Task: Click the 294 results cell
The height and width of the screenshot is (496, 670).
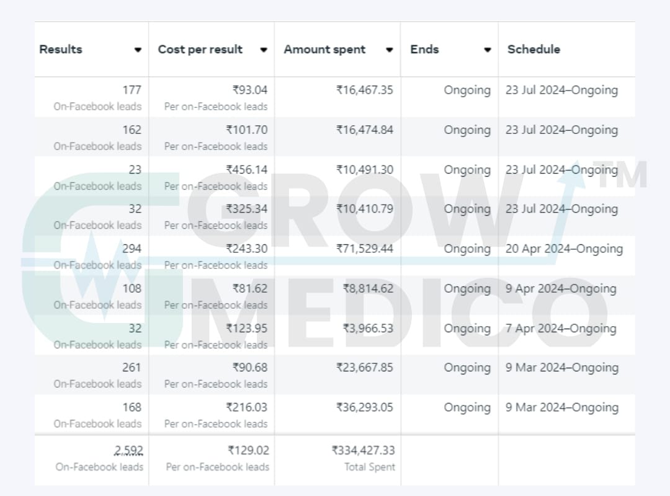Action: point(132,249)
